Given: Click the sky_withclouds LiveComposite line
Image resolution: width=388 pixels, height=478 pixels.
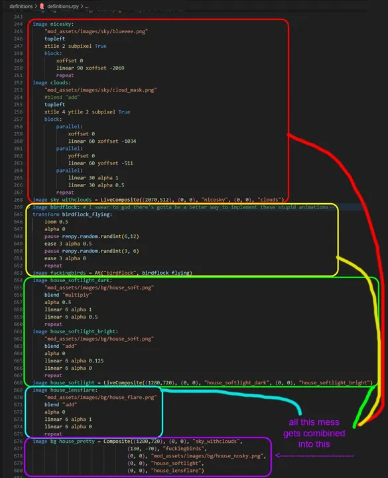Looking at the screenshot, I should (158, 200).
